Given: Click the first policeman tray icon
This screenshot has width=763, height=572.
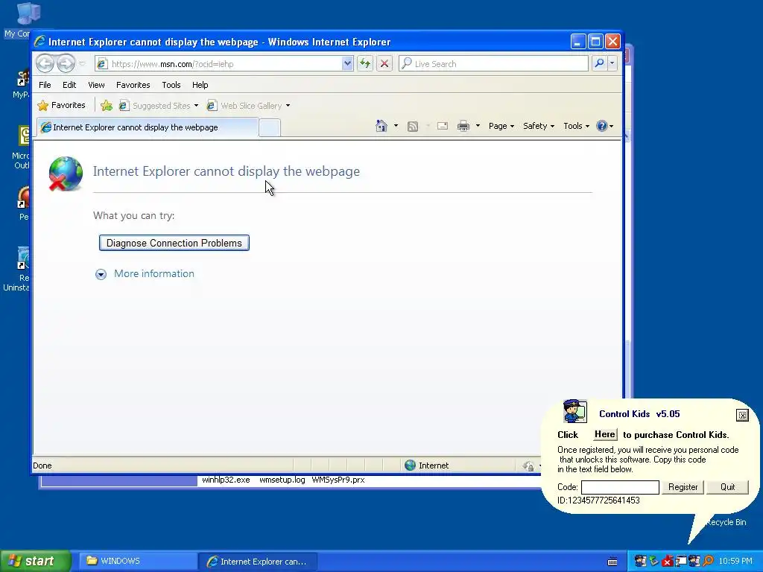Looking at the screenshot, I should (640, 562).
